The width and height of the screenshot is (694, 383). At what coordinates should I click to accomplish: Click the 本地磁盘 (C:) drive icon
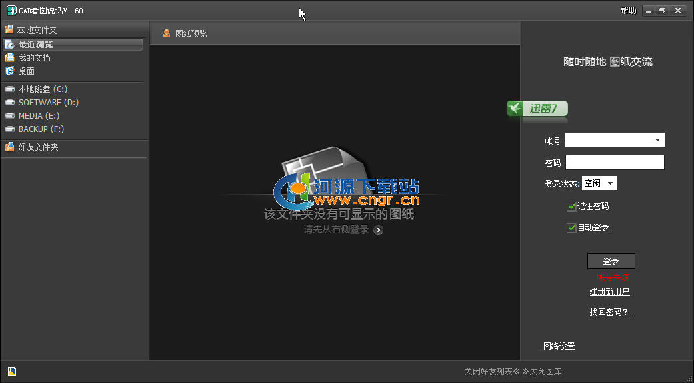click(x=10, y=89)
